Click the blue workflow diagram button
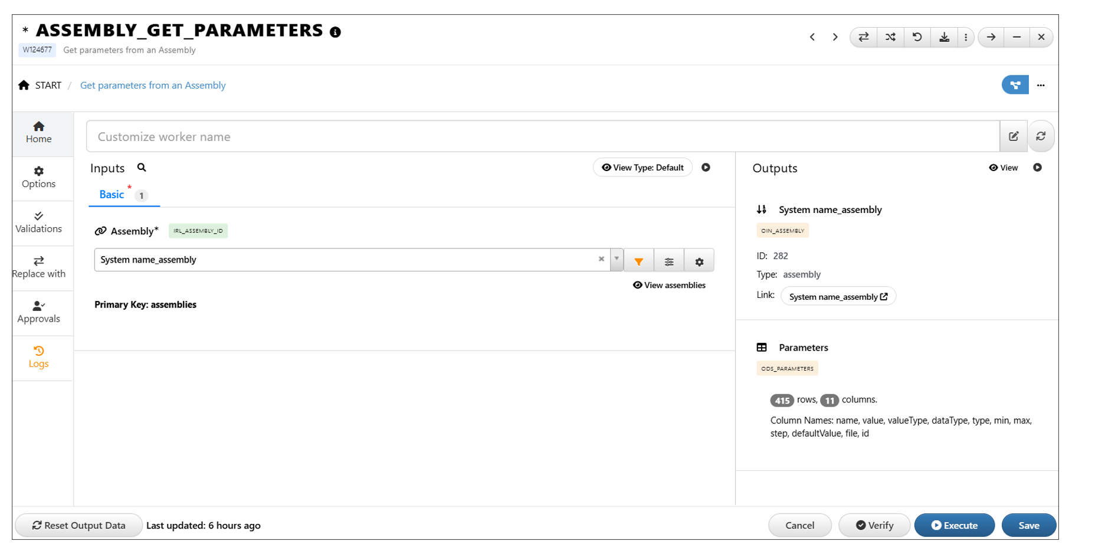This screenshot has height=544, width=1095. 1015,85
